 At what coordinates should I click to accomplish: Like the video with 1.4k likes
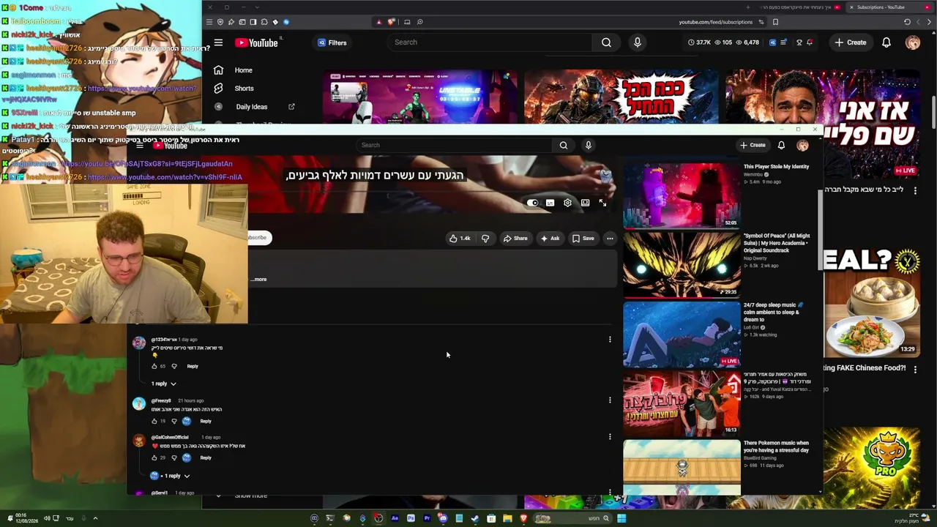[x=460, y=238]
